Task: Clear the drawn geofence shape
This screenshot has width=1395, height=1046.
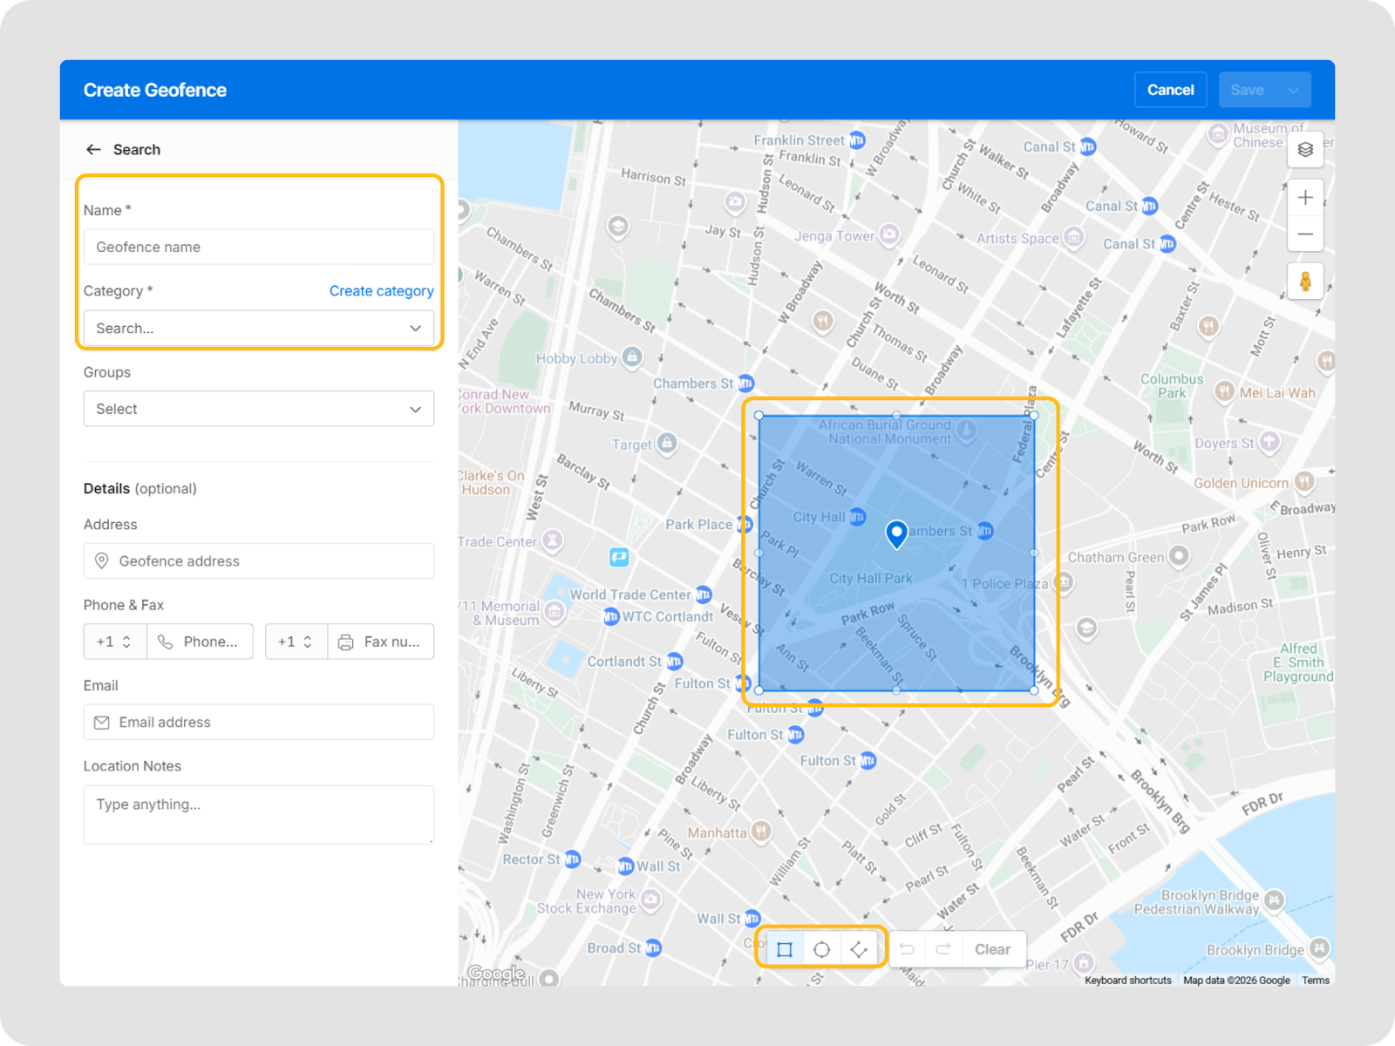Action: pyautogui.click(x=992, y=949)
